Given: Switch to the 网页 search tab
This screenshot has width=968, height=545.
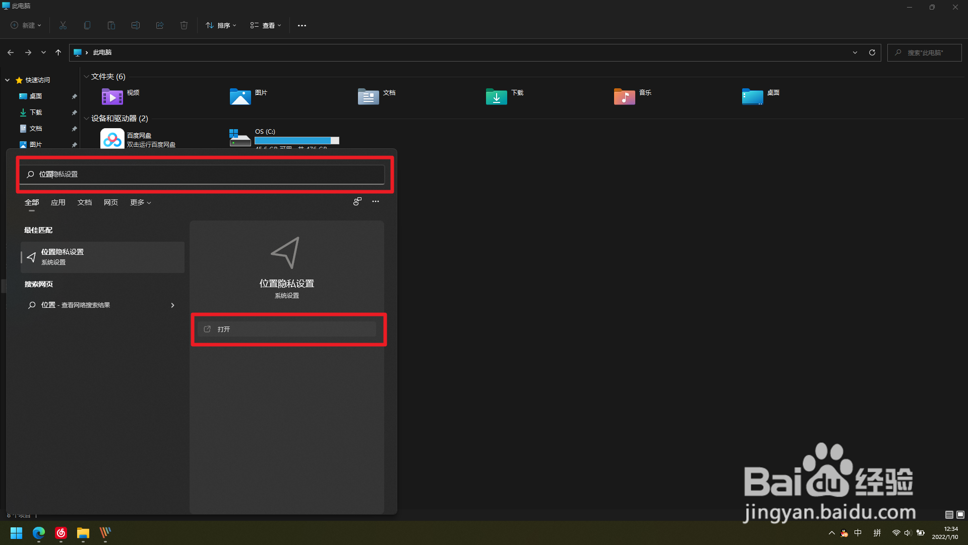Looking at the screenshot, I should (x=111, y=202).
